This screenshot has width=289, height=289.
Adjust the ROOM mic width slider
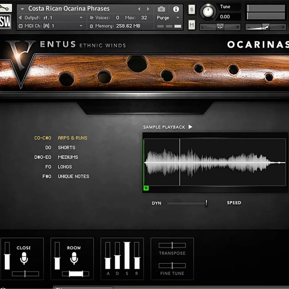75,274
